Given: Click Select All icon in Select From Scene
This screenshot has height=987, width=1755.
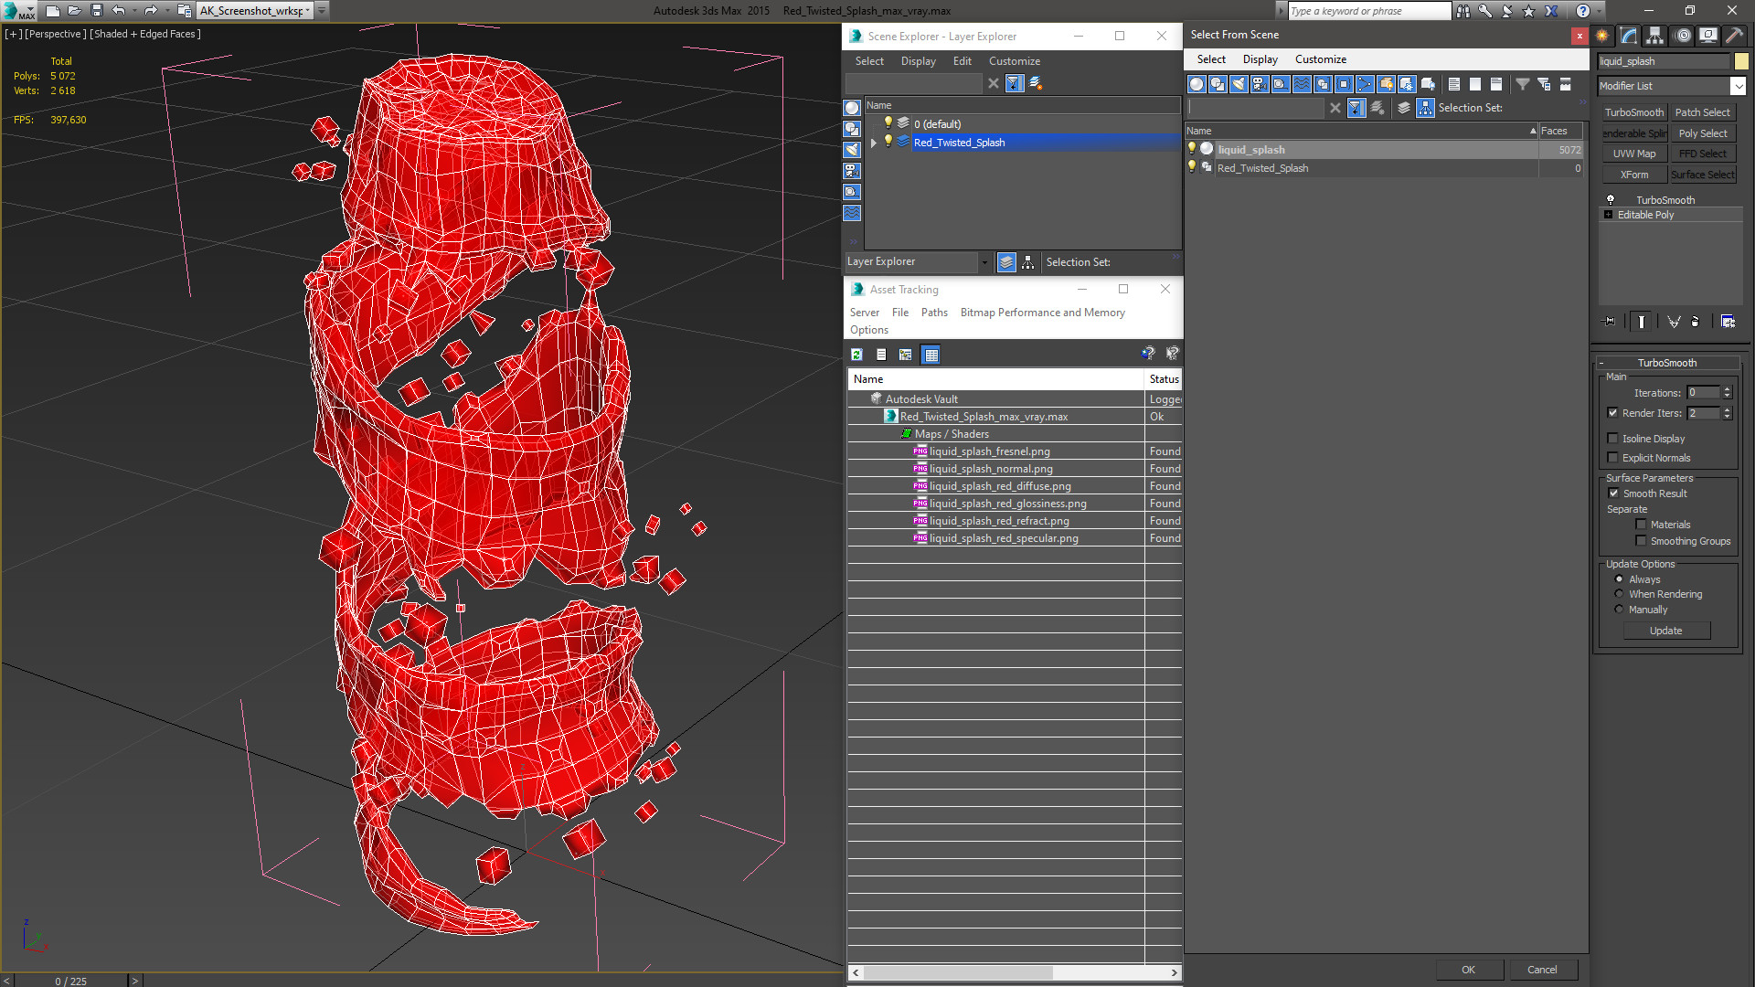Looking at the screenshot, I should (1454, 84).
